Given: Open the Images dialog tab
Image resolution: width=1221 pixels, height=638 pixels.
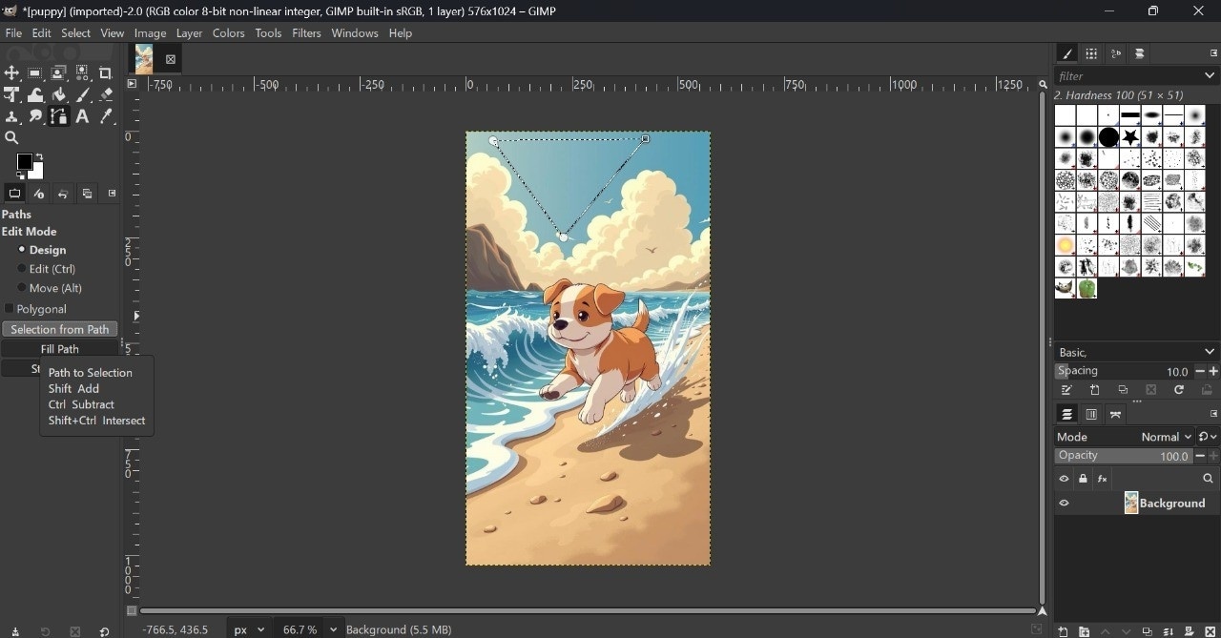Looking at the screenshot, I should (x=87, y=194).
